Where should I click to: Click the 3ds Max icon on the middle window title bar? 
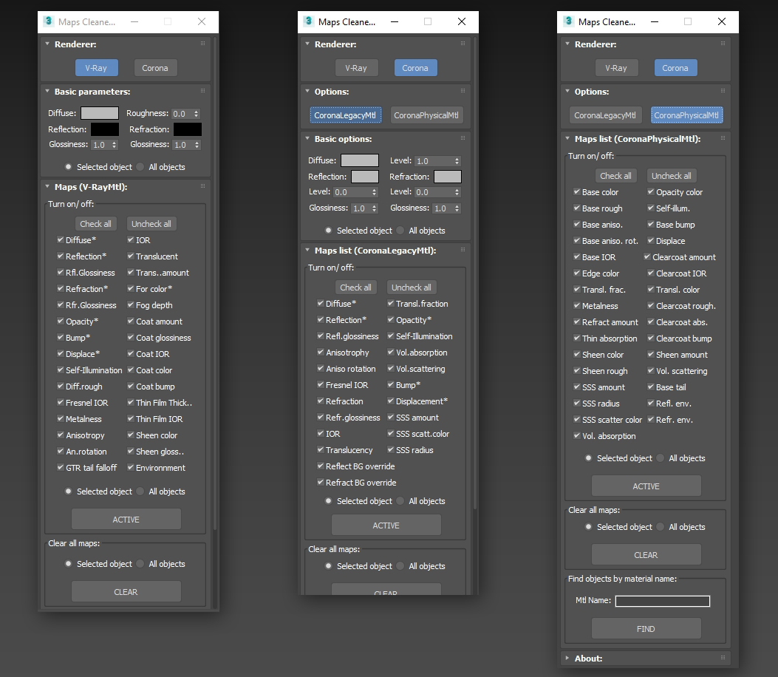click(308, 21)
